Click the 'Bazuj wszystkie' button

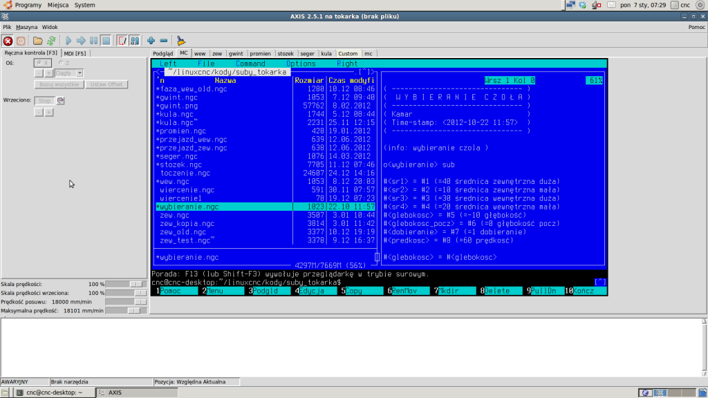pos(58,84)
